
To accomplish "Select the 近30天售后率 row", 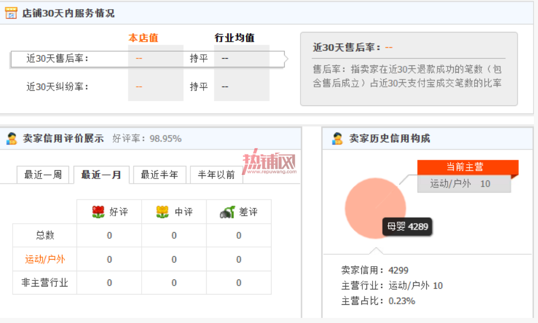I will 148,59.
